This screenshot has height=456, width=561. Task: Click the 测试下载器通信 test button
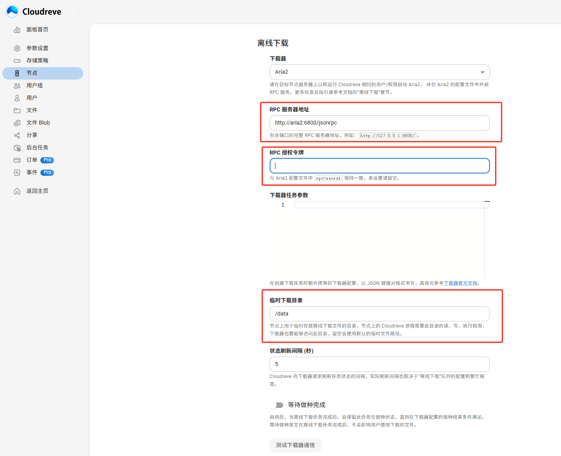(x=295, y=446)
